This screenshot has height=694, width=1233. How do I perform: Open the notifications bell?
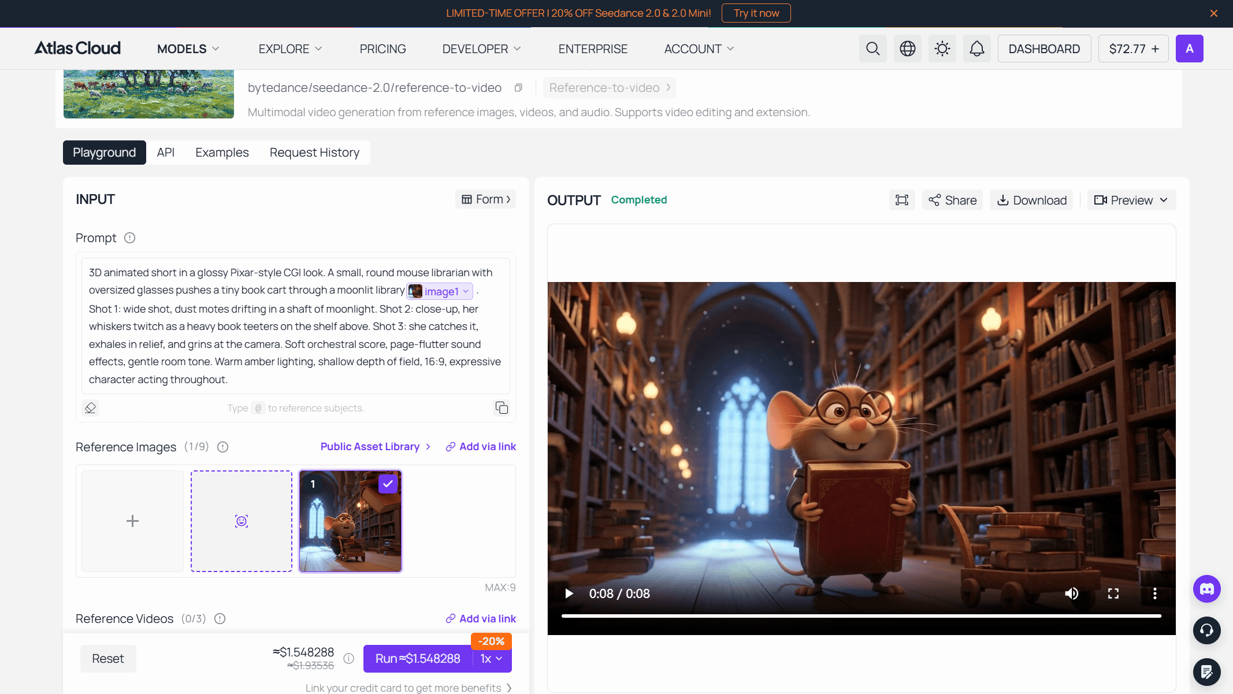click(x=976, y=49)
